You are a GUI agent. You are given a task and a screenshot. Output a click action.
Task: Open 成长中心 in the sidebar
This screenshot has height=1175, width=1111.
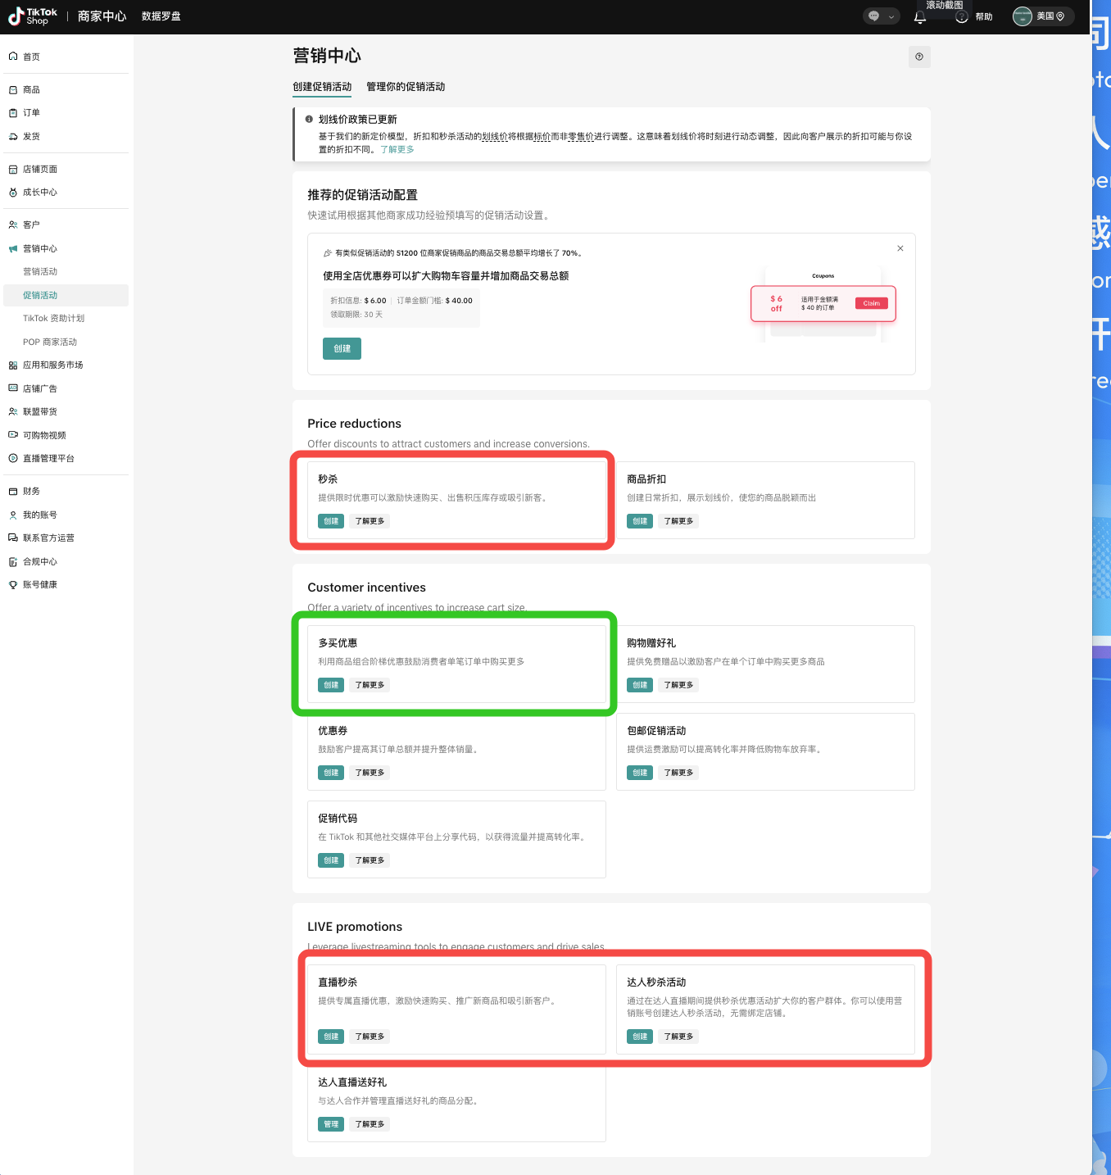39,193
